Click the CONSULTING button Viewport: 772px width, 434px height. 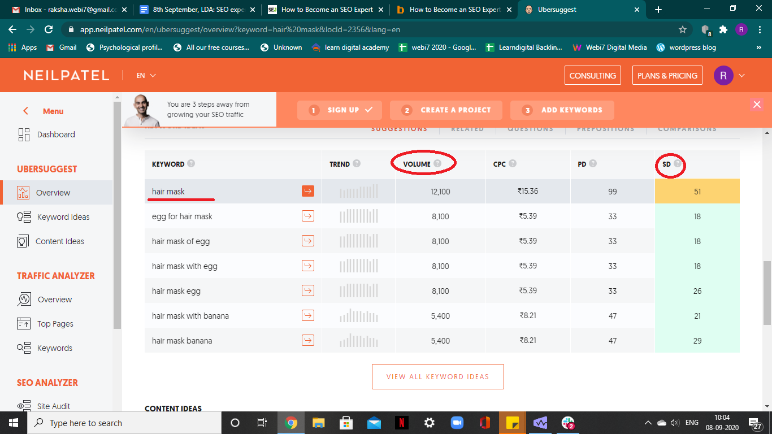tap(593, 76)
